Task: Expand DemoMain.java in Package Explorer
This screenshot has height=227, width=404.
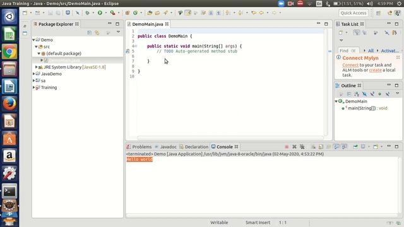Action: [42, 61]
